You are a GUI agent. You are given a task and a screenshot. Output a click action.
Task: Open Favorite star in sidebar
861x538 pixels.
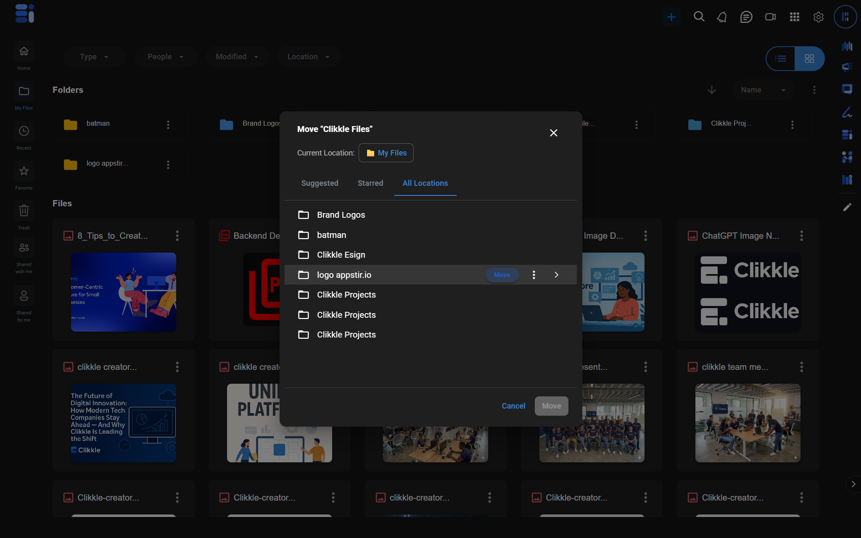click(24, 171)
